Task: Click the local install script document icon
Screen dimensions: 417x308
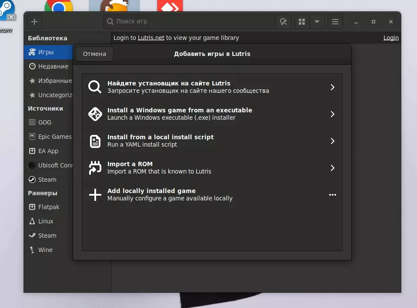Action: point(95,141)
